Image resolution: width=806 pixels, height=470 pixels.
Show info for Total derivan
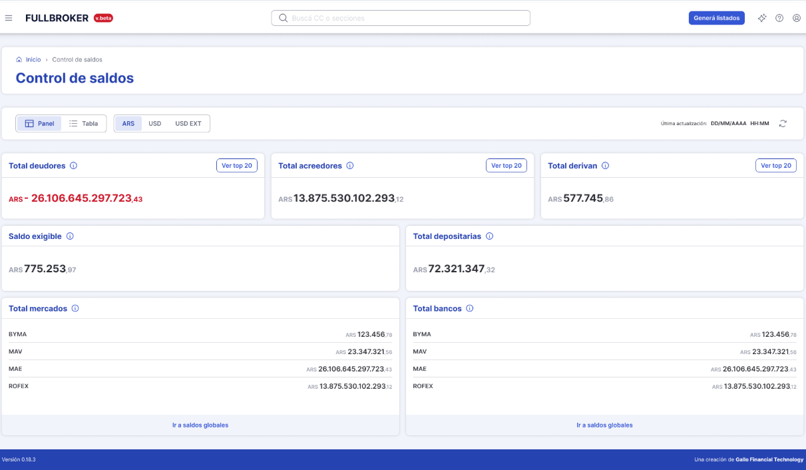point(605,166)
